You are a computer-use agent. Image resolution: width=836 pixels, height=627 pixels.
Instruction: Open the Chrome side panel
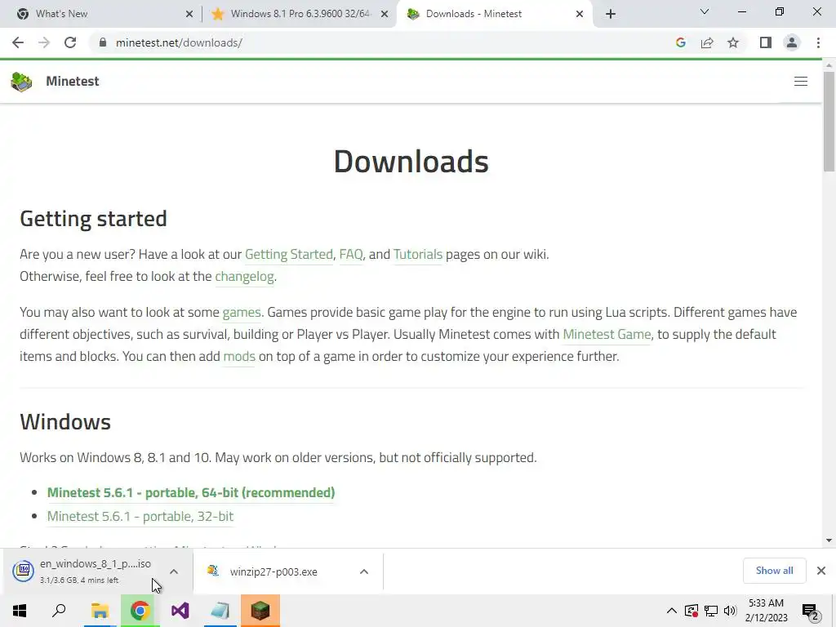pyautogui.click(x=766, y=42)
